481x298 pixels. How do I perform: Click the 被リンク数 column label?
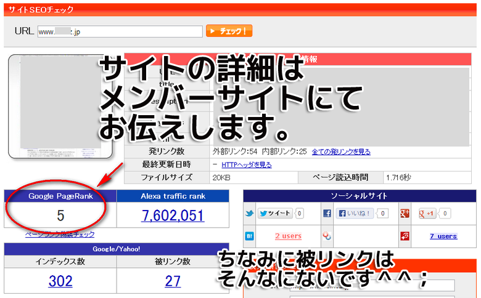coord(173,261)
